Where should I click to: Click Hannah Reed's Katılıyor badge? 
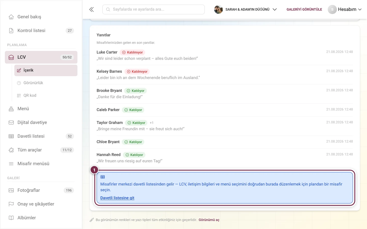[x=134, y=155]
